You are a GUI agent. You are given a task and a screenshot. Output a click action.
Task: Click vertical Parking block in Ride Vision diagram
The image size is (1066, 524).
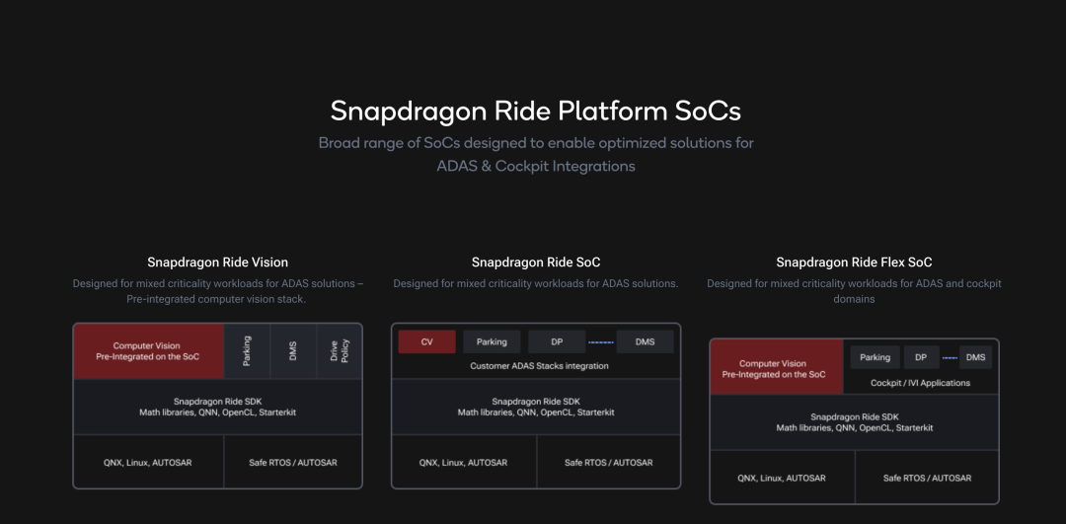click(247, 351)
